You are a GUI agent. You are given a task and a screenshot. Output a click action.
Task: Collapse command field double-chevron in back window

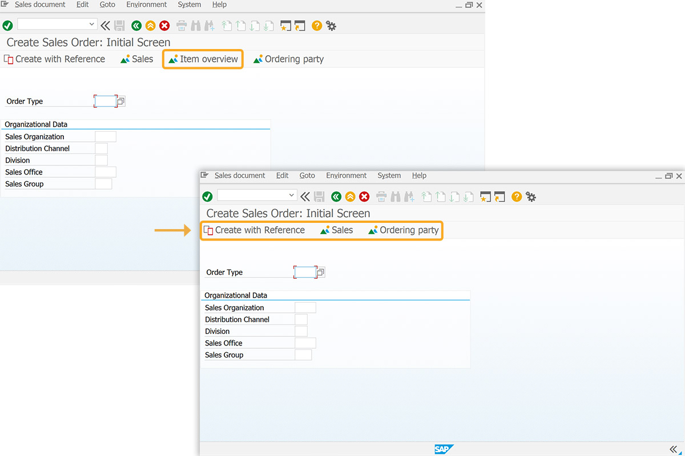coord(106,26)
